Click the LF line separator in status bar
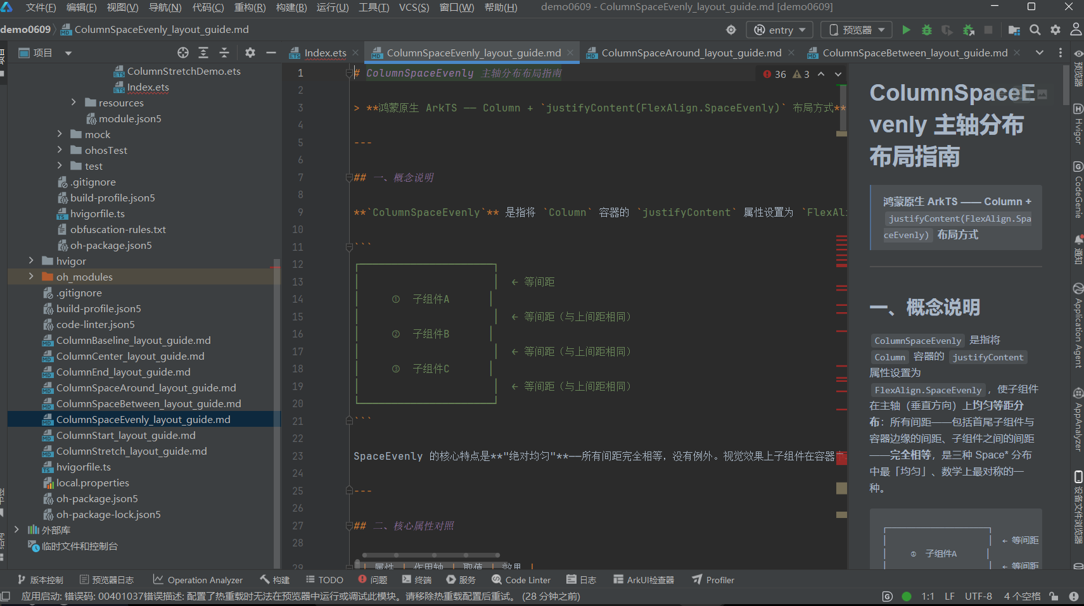This screenshot has height=606, width=1084. (949, 597)
